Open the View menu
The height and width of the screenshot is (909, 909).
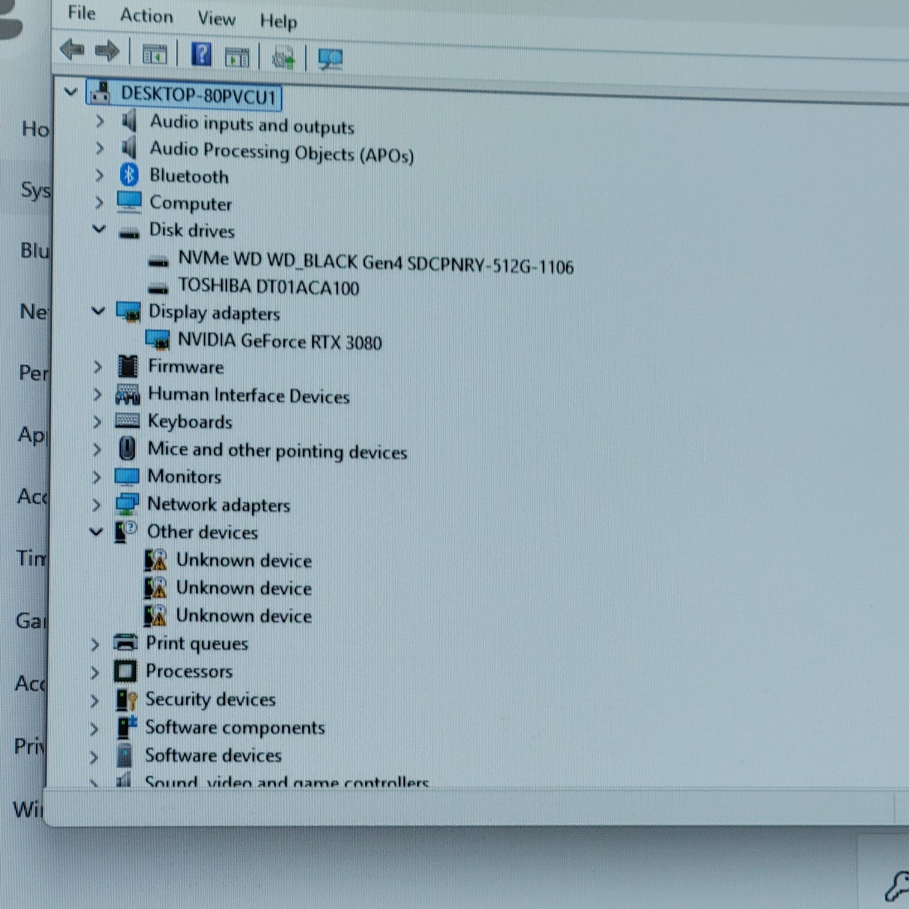tap(216, 19)
